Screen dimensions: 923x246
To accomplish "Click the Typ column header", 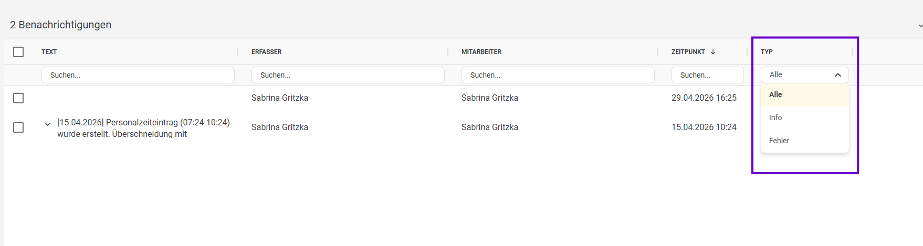I will tap(767, 52).
